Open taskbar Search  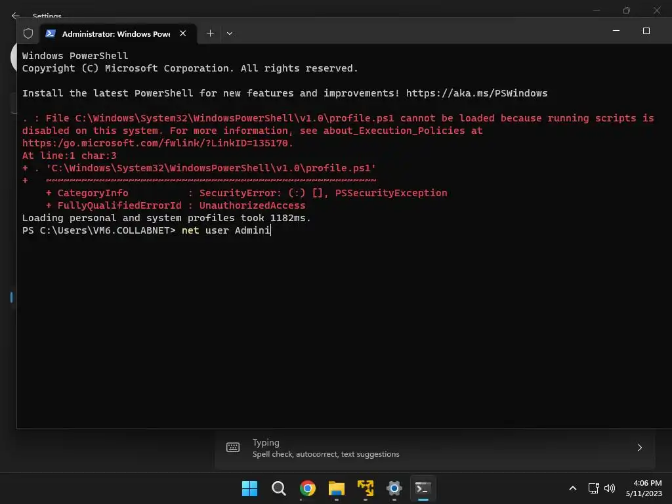click(x=278, y=488)
